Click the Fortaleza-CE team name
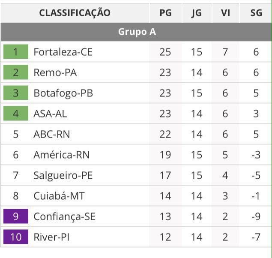Image resolution: width=272 pixels, height=258 pixels. [63, 52]
